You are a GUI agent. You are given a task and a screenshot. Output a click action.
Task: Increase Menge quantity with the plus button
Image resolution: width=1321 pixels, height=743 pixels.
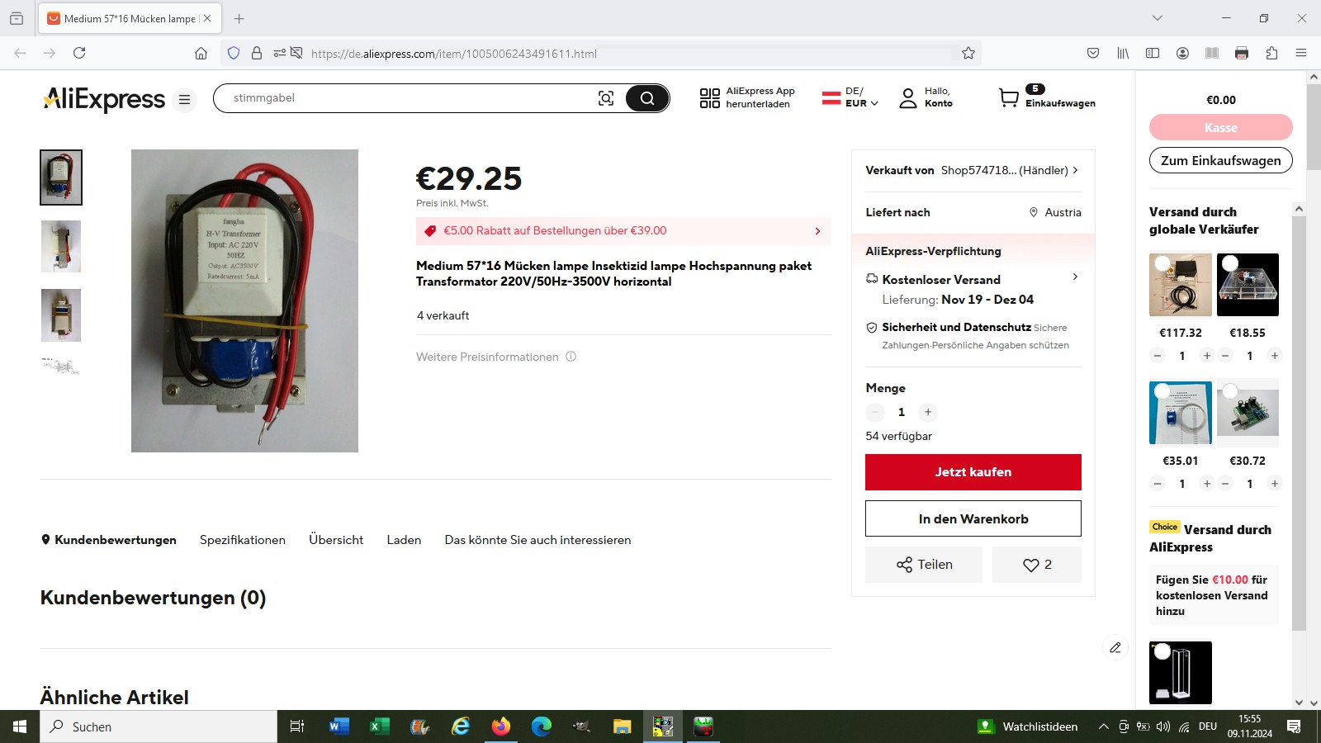[928, 412]
